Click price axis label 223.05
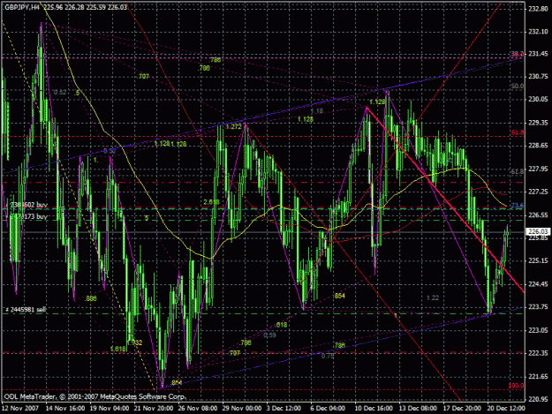The height and width of the screenshot is (414, 552). click(538, 330)
